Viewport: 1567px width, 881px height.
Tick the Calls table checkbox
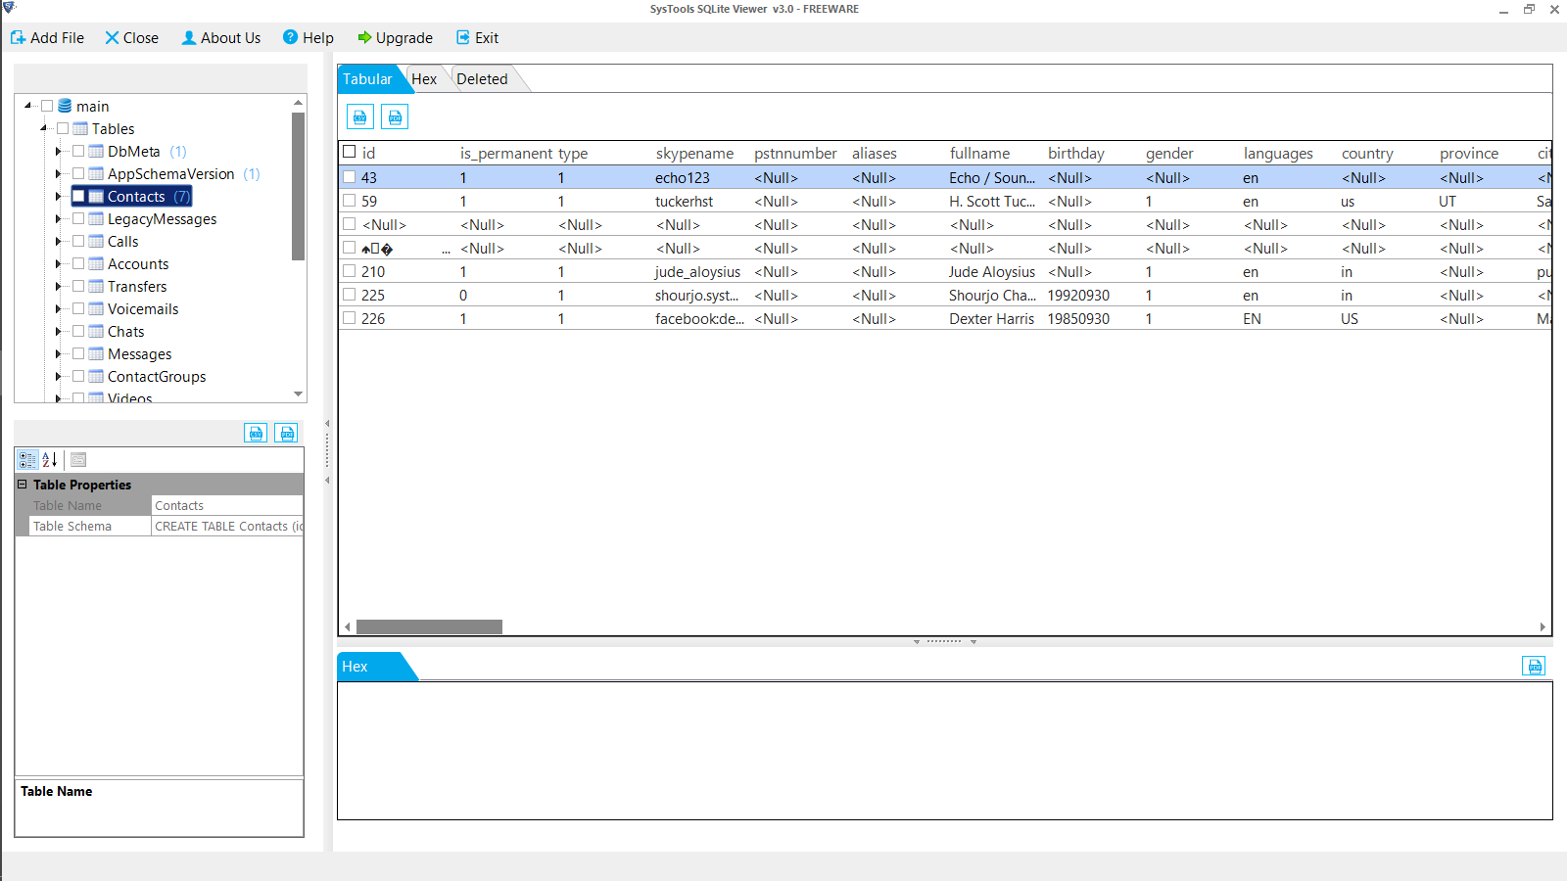click(78, 241)
